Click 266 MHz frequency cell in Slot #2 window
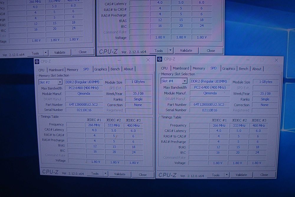 94,125
